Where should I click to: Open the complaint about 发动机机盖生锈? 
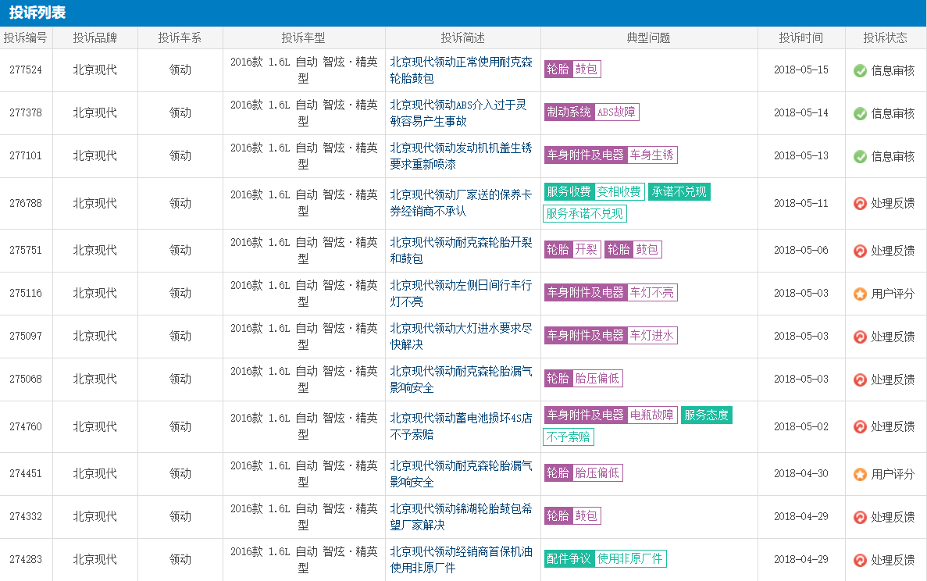(461, 155)
